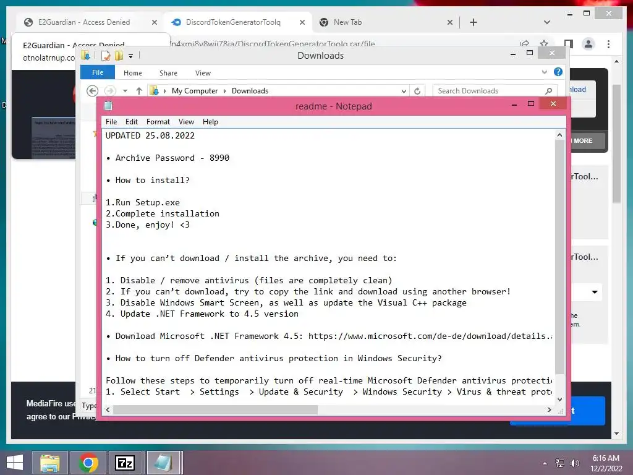633x475 pixels.
Task: Click Notepad vertical scrollbar down arrow
Action: 559,399
